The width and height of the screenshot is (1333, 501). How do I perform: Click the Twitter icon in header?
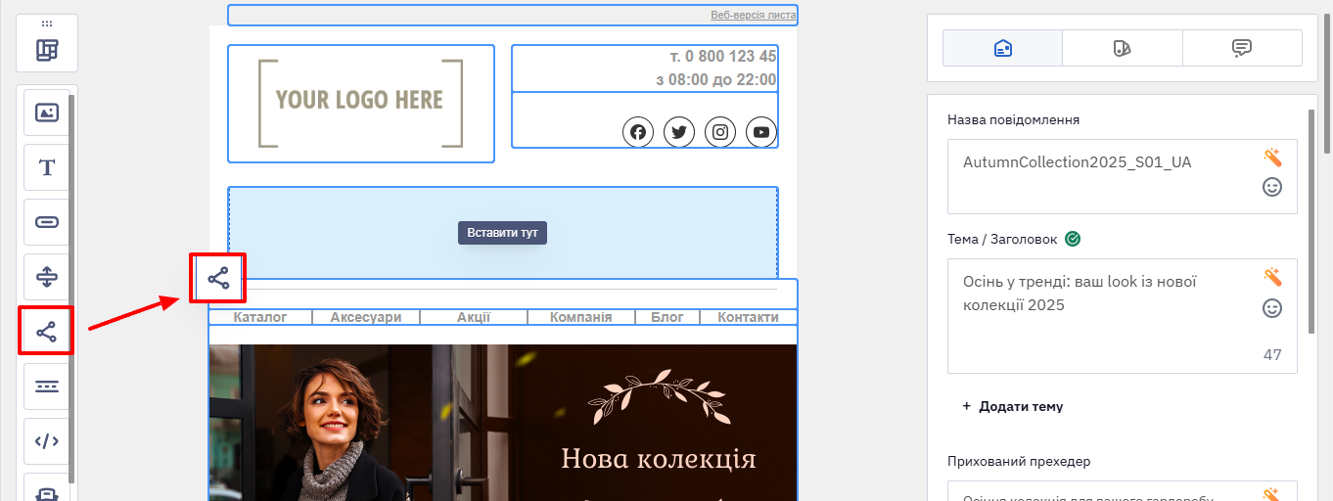pyautogui.click(x=679, y=132)
